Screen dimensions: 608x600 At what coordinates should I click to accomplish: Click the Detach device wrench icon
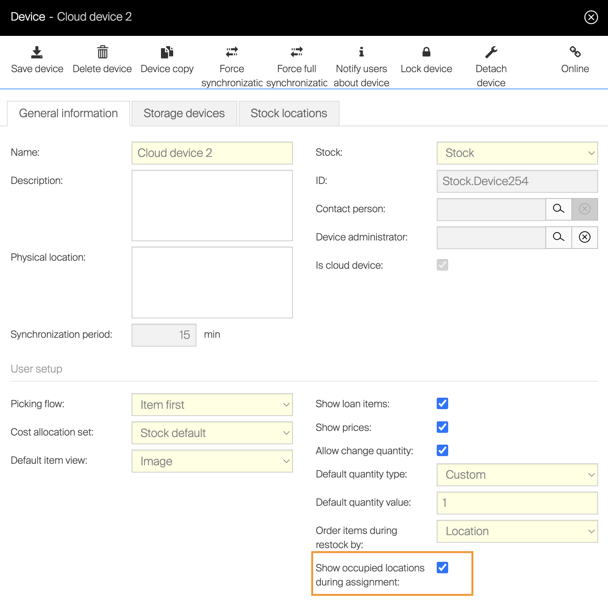[491, 52]
